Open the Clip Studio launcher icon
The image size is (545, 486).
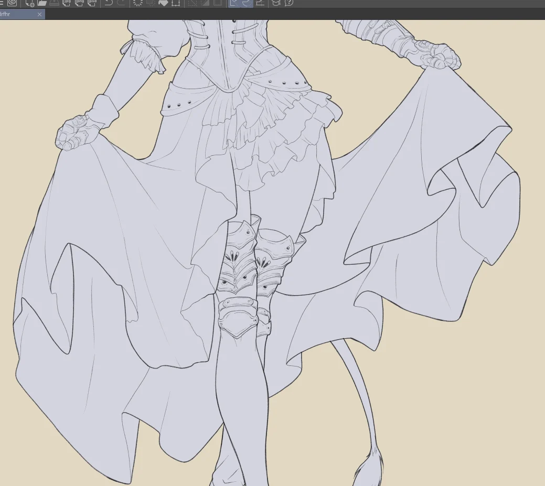11,3
